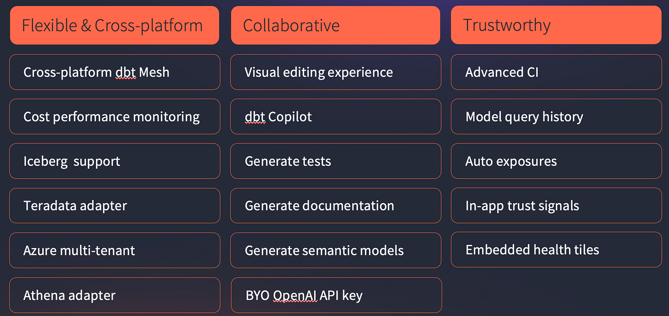Click the Generate semantic models box
Image resolution: width=669 pixels, height=316 pixels.
pos(336,250)
